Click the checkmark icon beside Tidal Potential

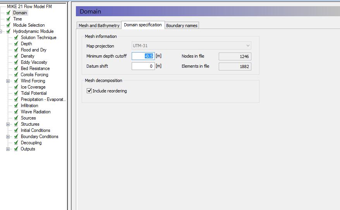tap(16, 93)
